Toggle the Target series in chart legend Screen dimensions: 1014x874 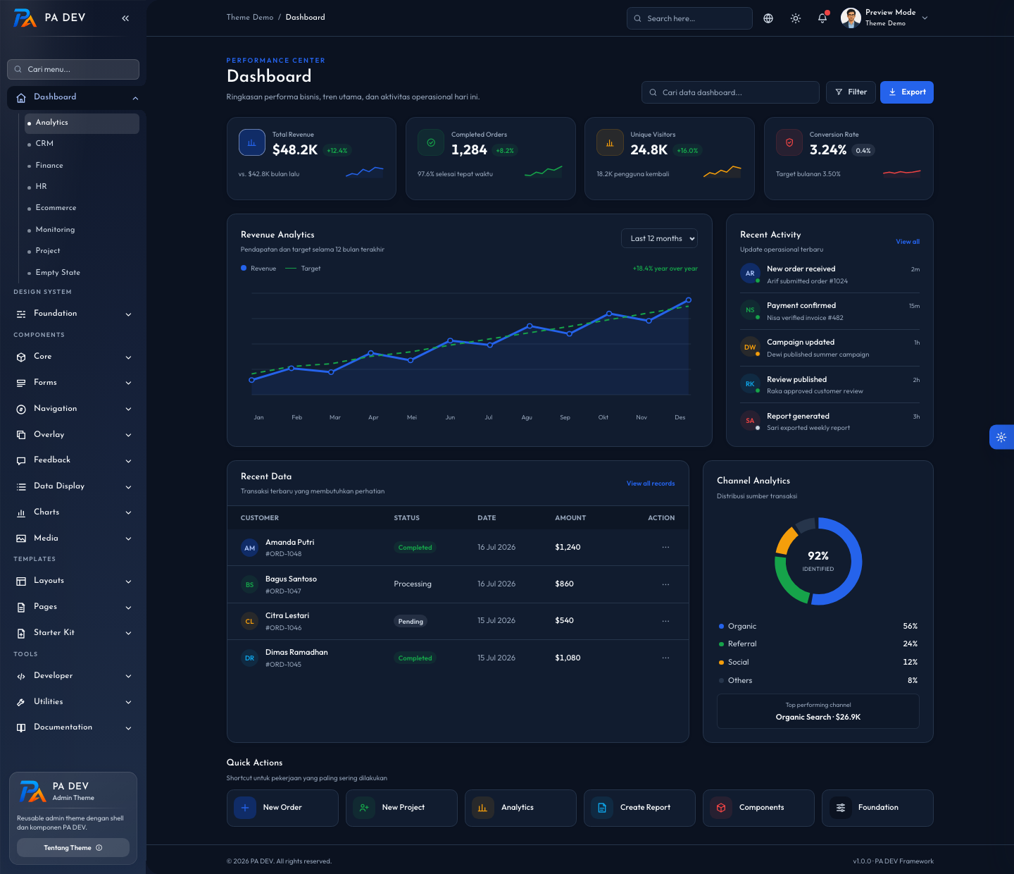pyautogui.click(x=303, y=269)
